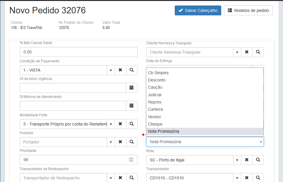
Task: Select Cheque from the list
Action: pyautogui.click(x=155, y=124)
